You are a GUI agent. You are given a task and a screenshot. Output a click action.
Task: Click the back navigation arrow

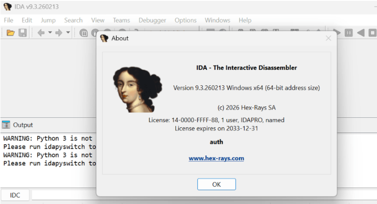(x=41, y=33)
